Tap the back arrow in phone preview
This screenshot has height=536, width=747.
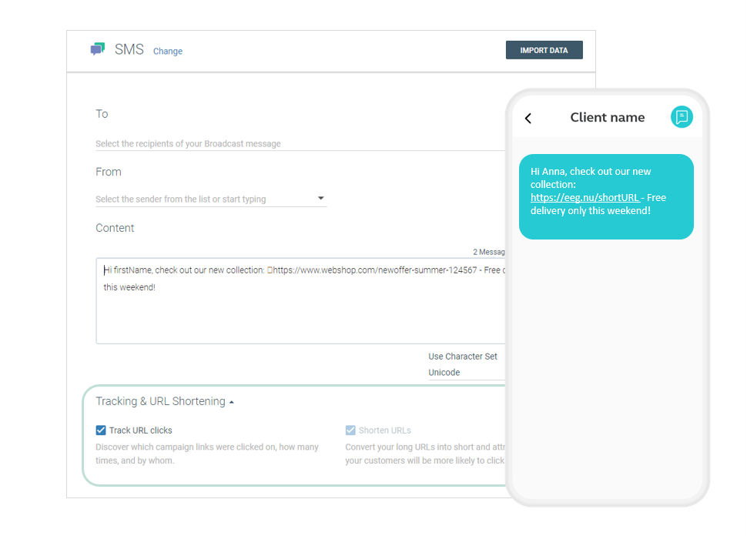[528, 118]
